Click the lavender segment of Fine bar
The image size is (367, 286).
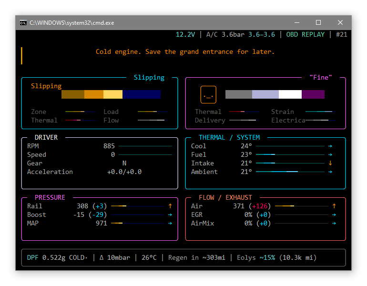[265, 94]
